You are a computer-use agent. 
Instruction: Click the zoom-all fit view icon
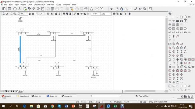[18, 14]
